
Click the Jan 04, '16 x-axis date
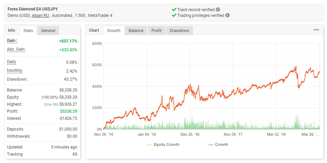pos(147,134)
